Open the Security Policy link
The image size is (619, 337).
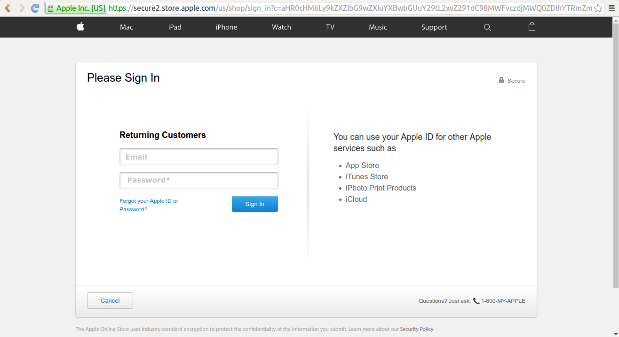[417, 329]
